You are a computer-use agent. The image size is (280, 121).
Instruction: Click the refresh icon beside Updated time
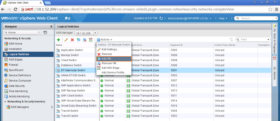click(x=161, y=18)
